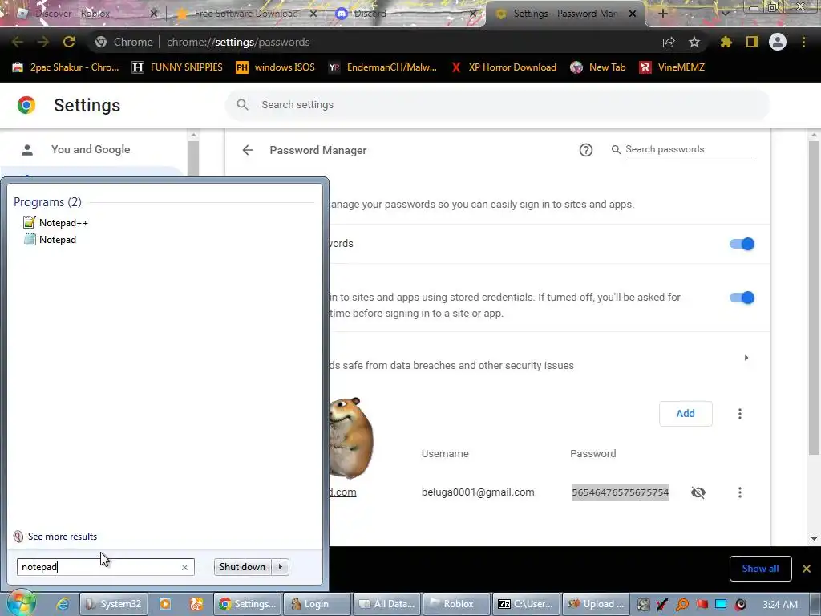
Task: Reload the page in Chrome
Action: click(69, 42)
